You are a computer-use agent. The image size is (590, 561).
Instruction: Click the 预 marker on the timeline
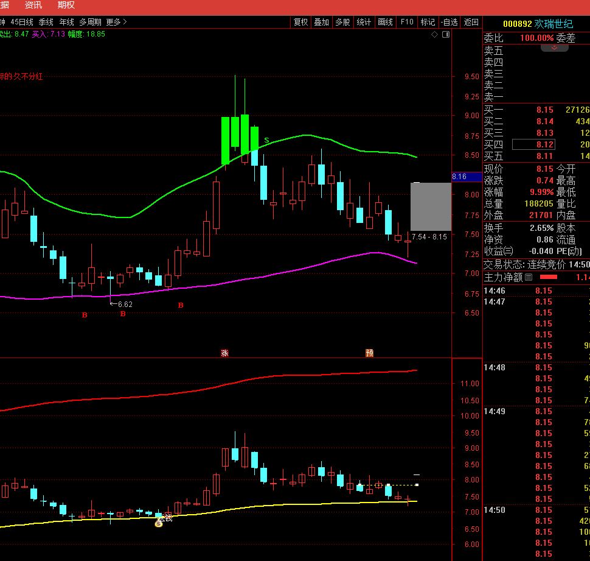(x=369, y=353)
